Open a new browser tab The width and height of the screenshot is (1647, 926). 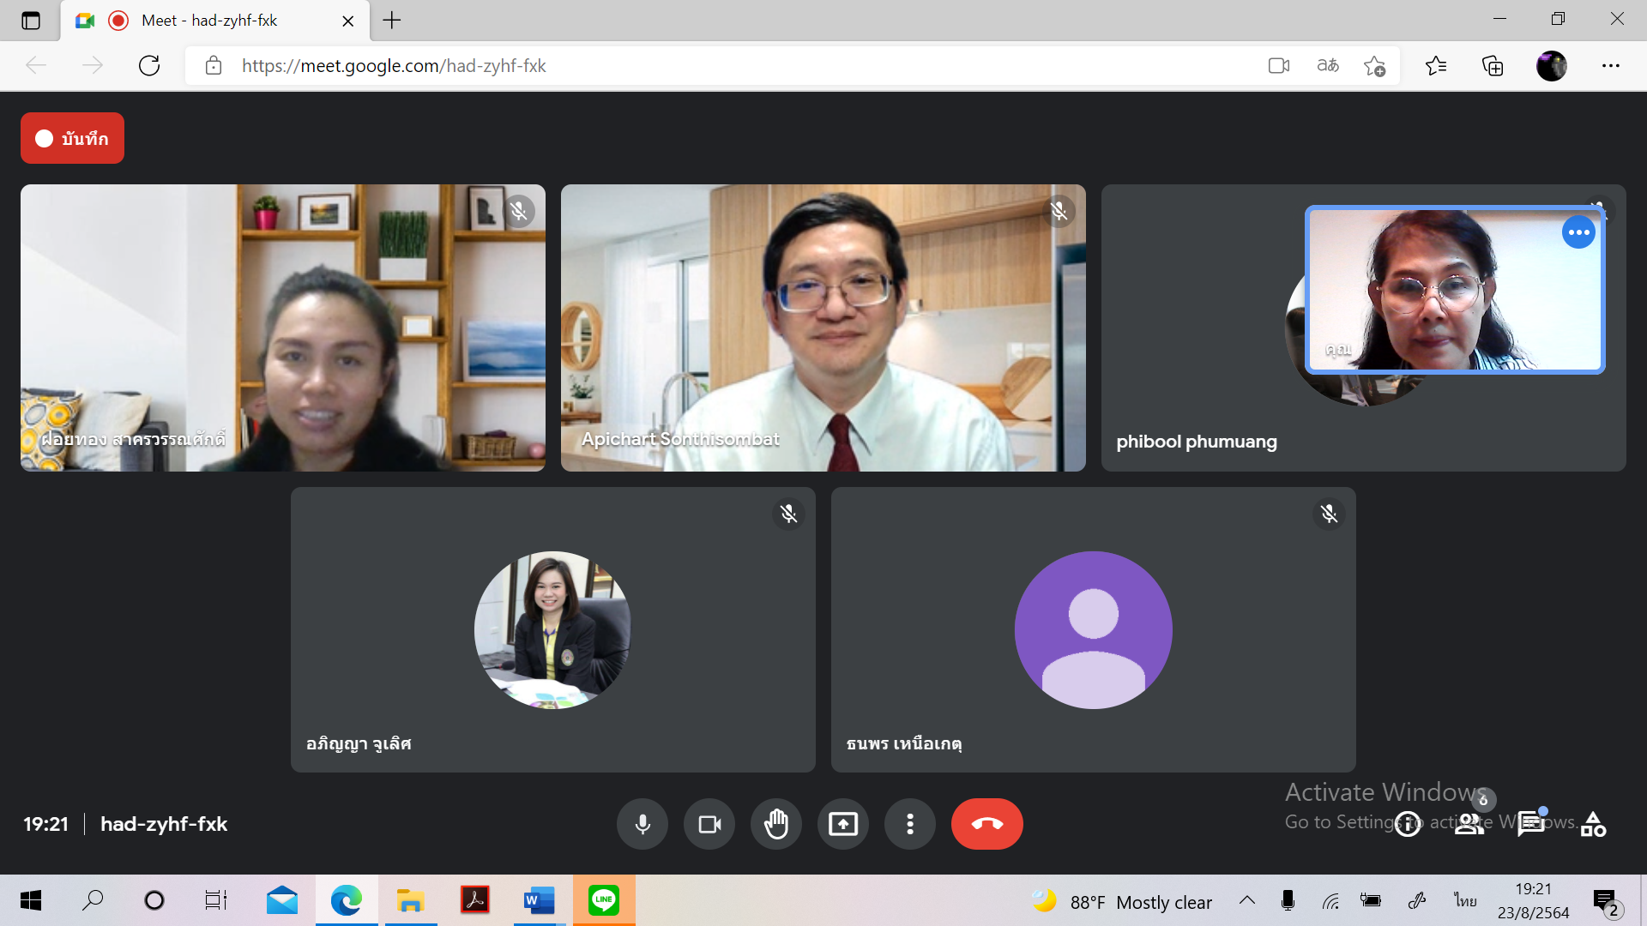(392, 21)
